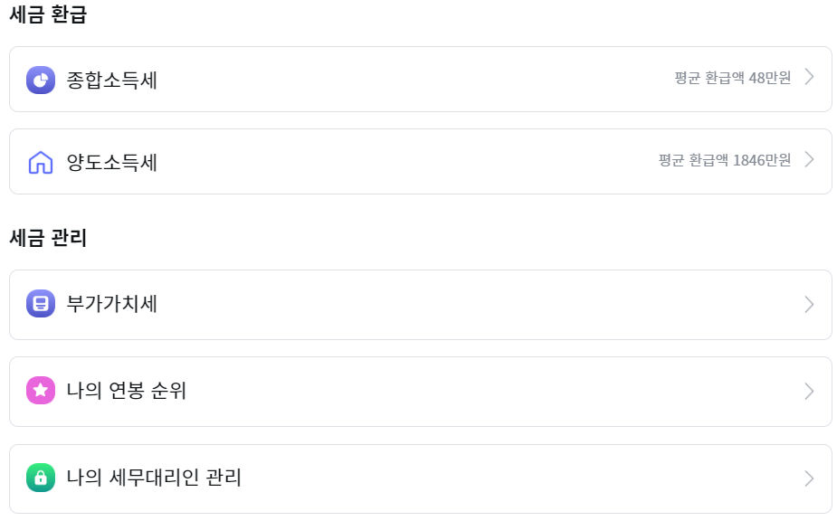Image resolution: width=837 pixels, height=521 pixels.
Task: Select the green lock icon for 세무대리인 관리
Action: [39, 477]
